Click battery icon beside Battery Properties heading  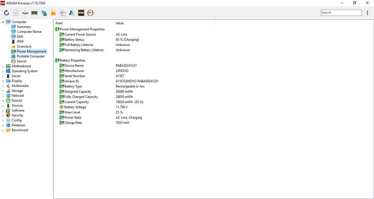tap(57, 60)
